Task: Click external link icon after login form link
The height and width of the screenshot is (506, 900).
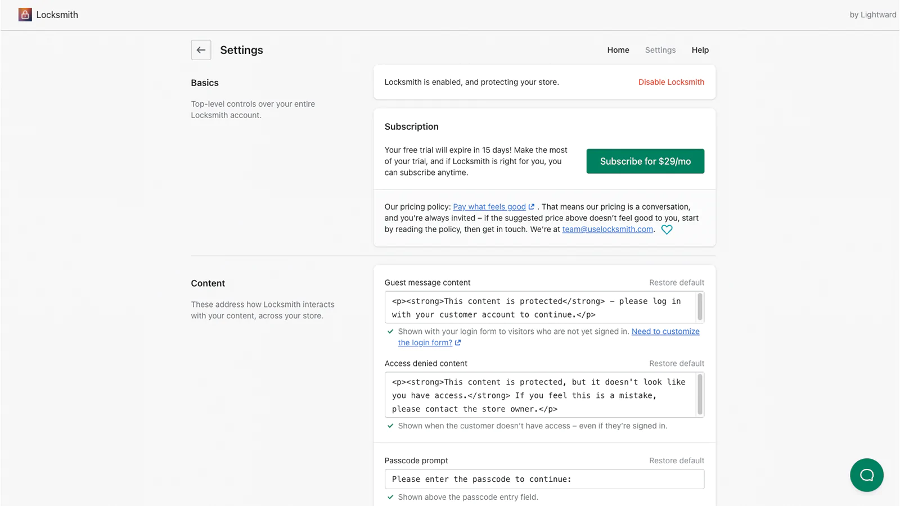Action: (x=458, y=343)
